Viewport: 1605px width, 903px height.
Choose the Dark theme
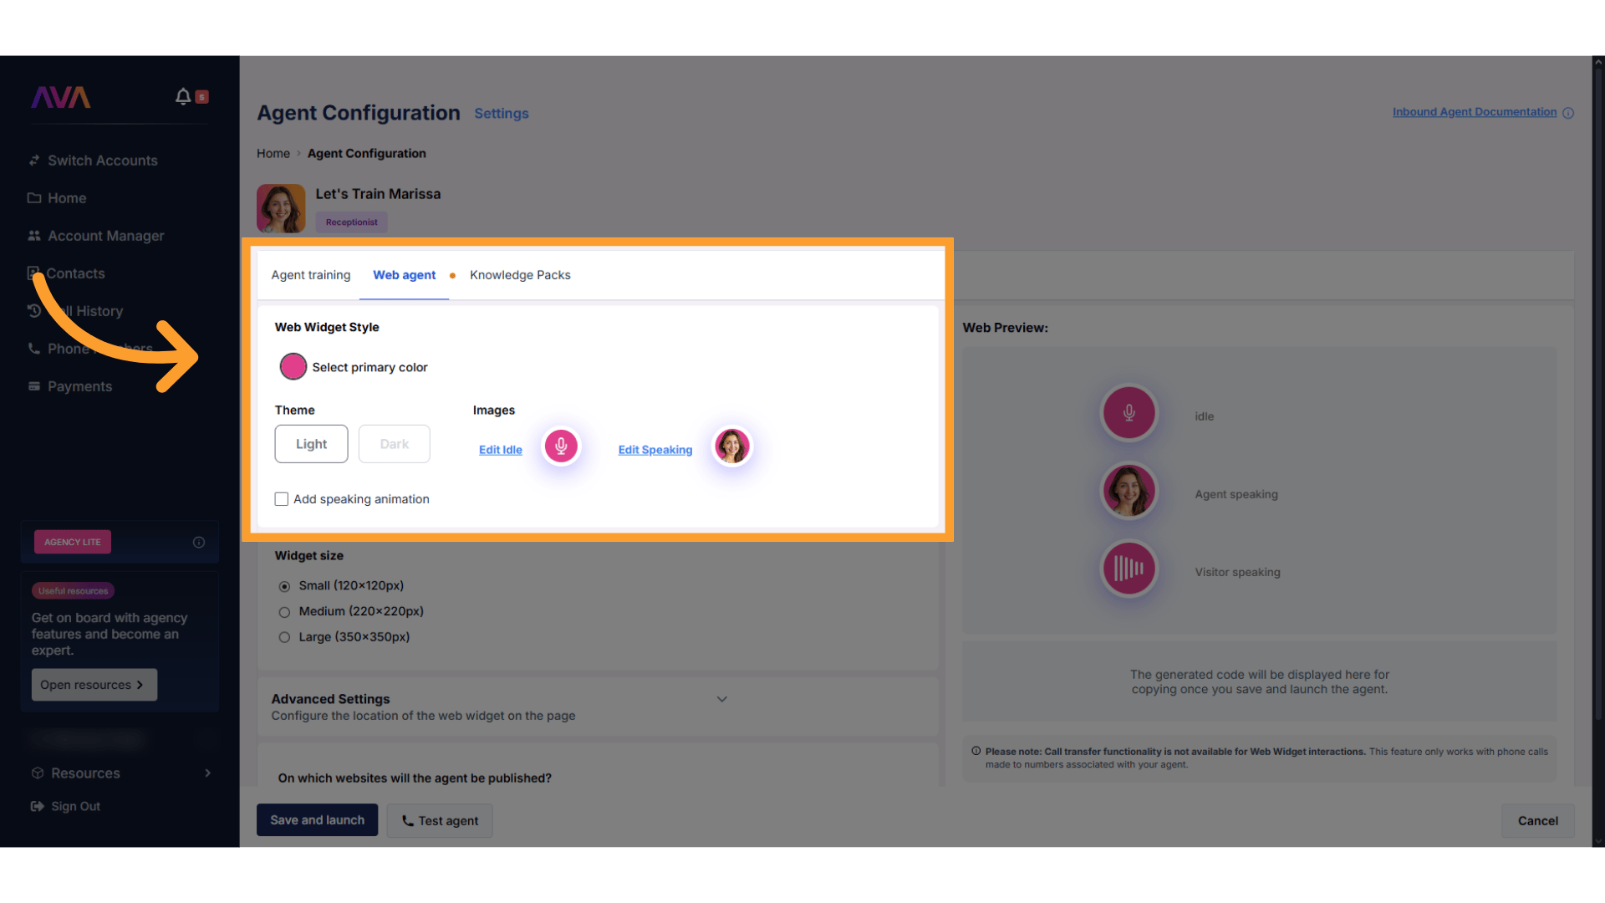(395, 444)
